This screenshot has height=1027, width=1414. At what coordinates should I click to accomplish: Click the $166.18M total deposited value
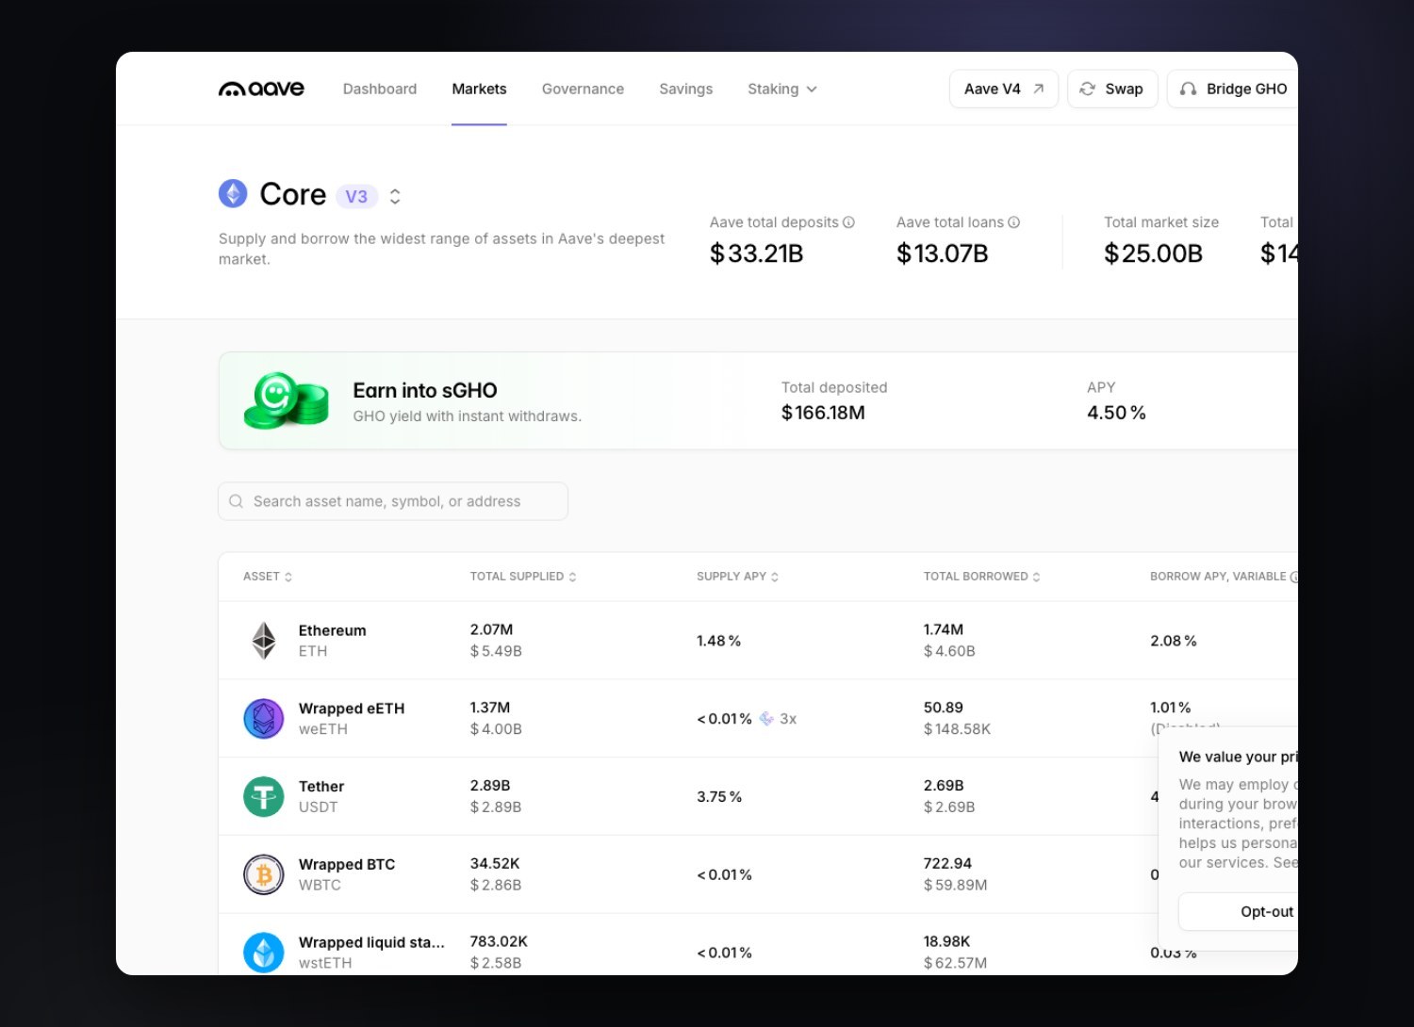[x=823, y=413]
